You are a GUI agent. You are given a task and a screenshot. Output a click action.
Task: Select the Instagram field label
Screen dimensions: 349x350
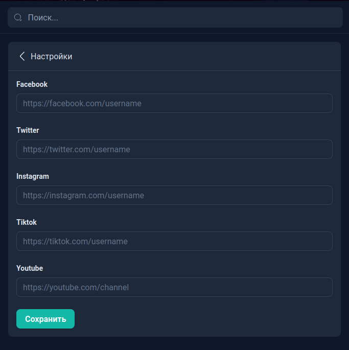[x=33, y=176]
